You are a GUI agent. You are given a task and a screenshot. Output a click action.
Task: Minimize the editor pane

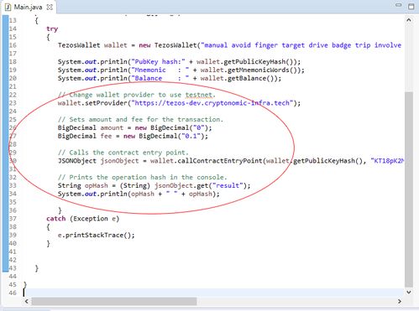click(x=398, y=5)
